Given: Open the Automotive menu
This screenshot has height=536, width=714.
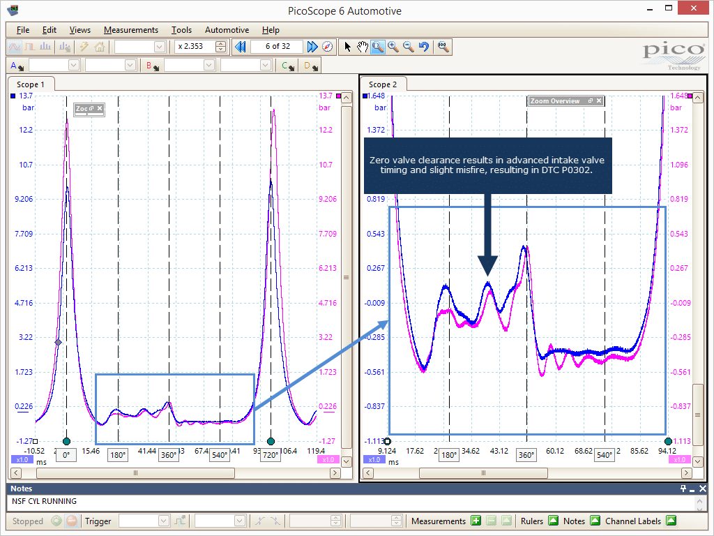Looking at the screenshot, I should tap(227, 30).
